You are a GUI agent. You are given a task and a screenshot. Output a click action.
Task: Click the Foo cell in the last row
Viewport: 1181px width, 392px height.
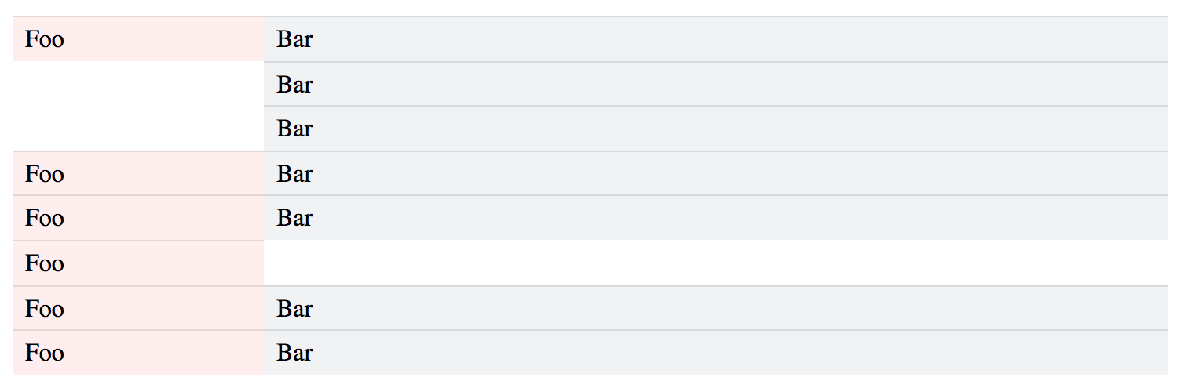point(138,353)
